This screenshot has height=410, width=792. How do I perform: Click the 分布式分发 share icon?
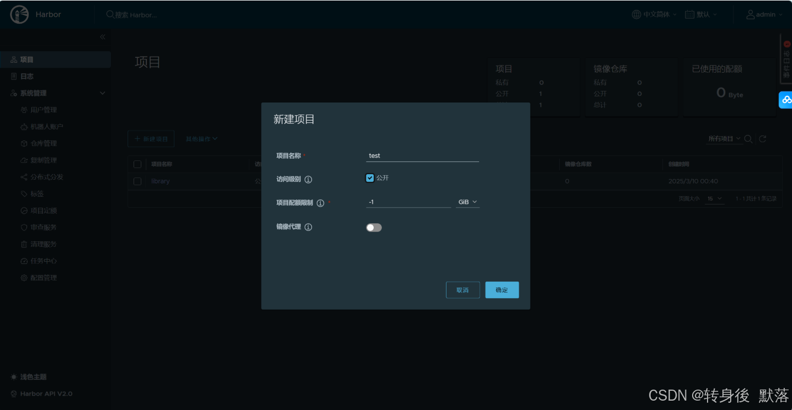24,177
